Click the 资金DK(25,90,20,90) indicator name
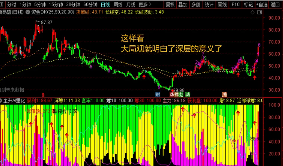This screenshot has height=166, width=283. [x=53, y=12]
